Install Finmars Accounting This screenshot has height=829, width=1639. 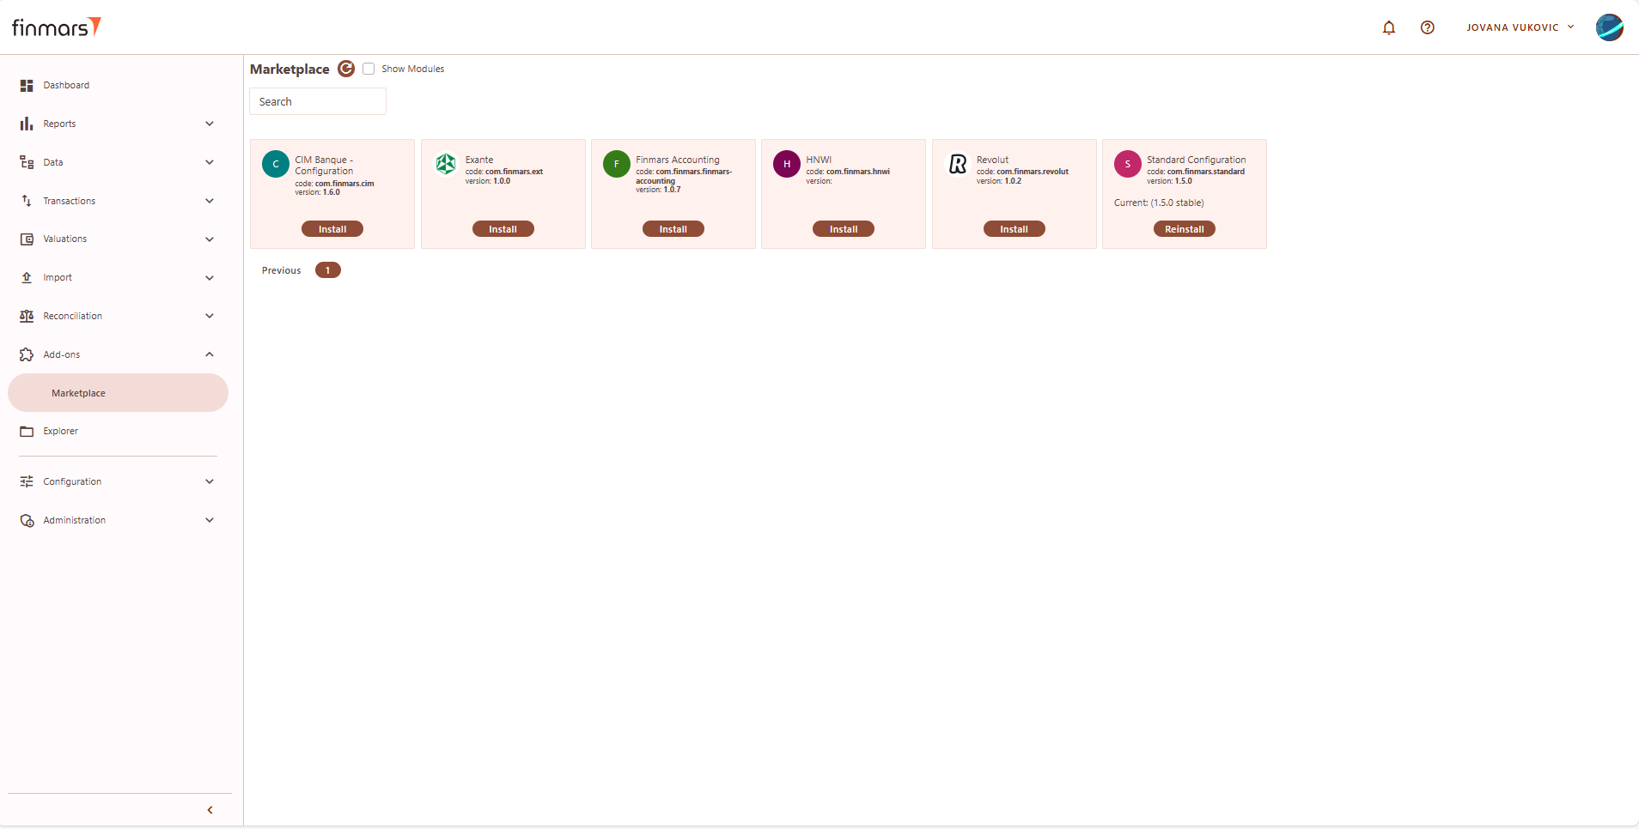pyautogui.click(x=673, y=229)
